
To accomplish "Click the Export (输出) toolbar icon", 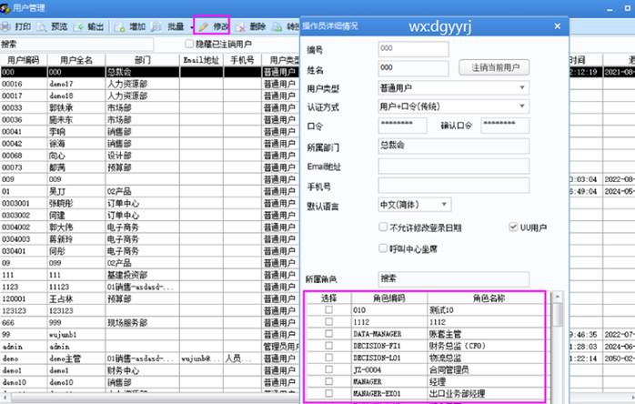I will point(79,27).
